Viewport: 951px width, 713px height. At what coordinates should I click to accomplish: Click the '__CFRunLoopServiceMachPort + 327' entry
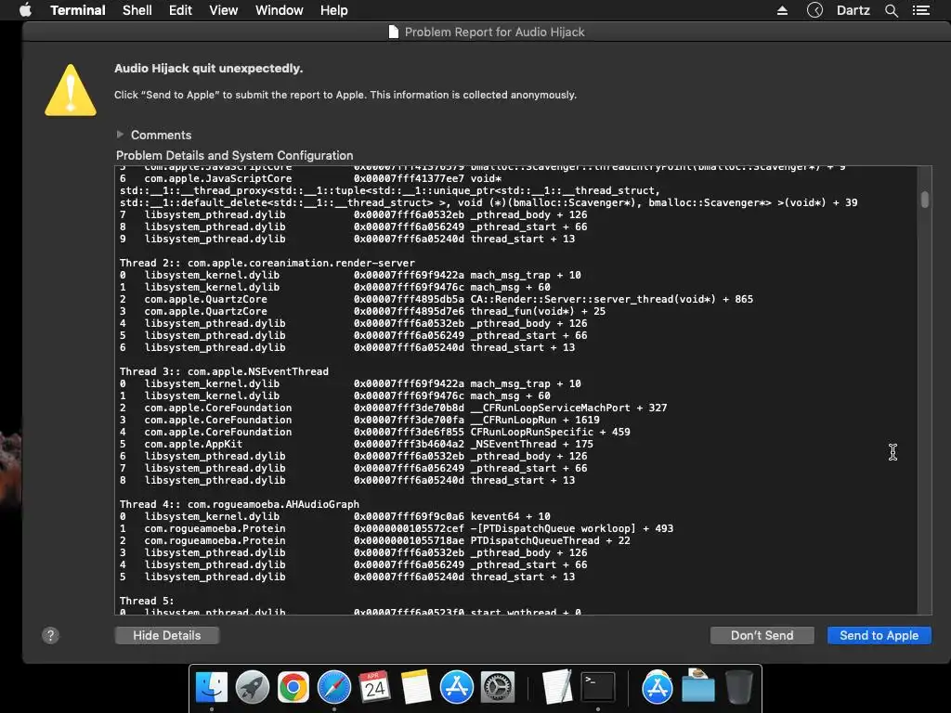568,408
